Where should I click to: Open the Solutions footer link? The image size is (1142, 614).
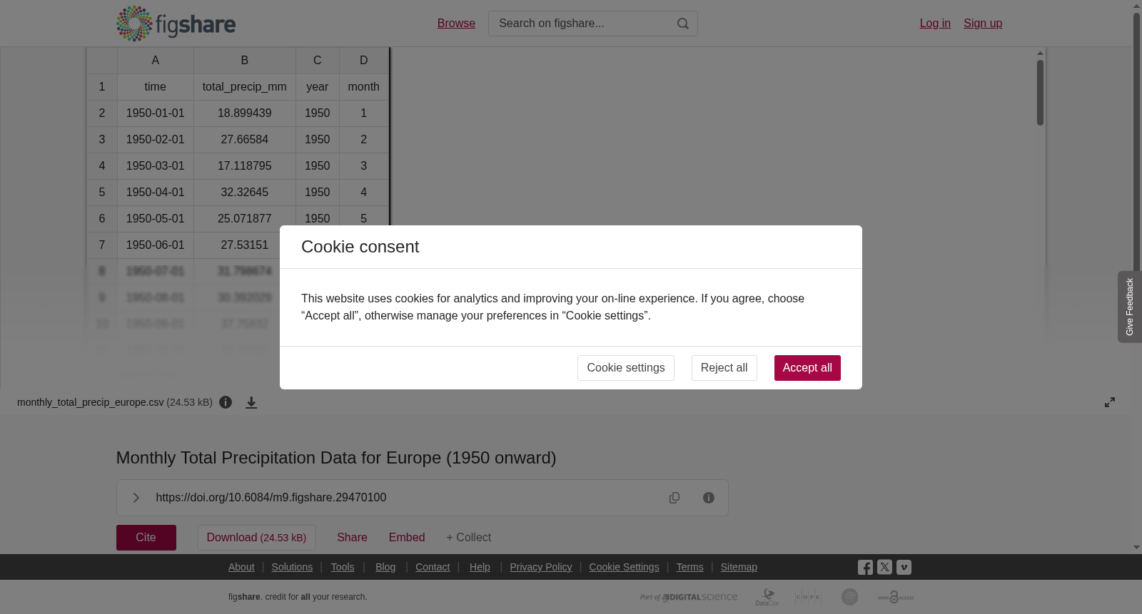[x=292, y=567]
